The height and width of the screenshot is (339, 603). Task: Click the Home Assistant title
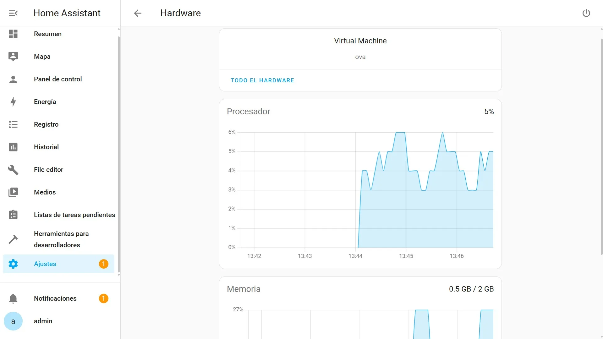pos(67,13)
